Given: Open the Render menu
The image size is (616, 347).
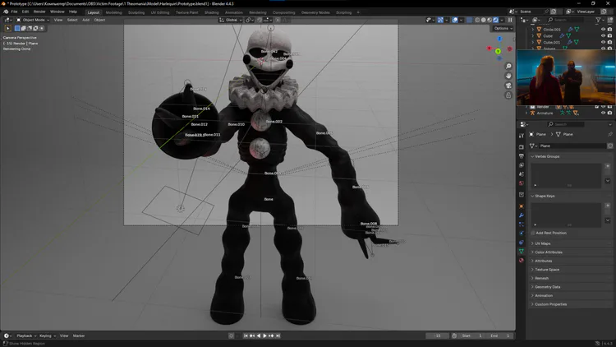Looking at the screenshot, I should [39, 12].
